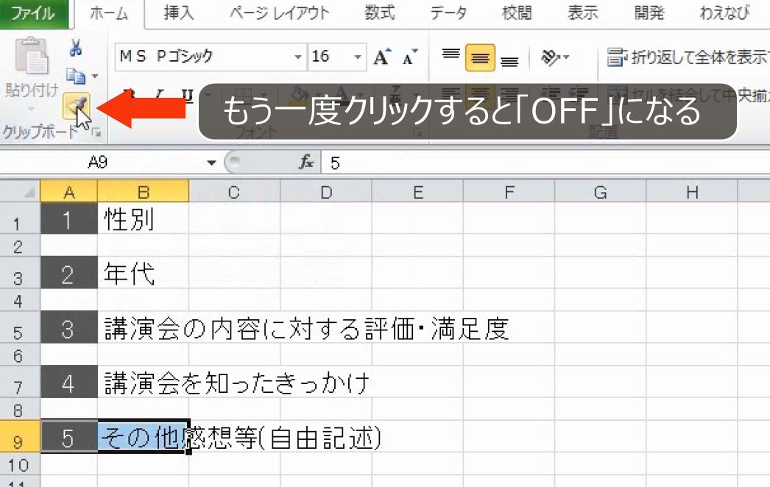Viewport: 770px width, 487px height.
Task: Open the Copy options dropdown arrow
Action: (95, 76)
